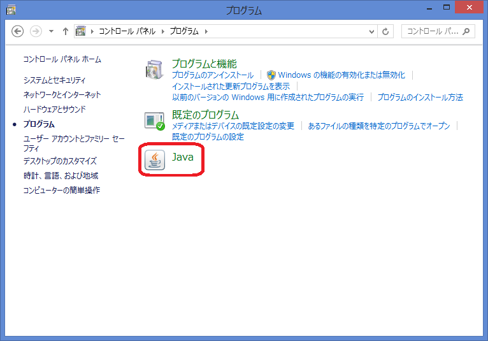
Task: Refresh the control panel view
Action: (385, 31)
